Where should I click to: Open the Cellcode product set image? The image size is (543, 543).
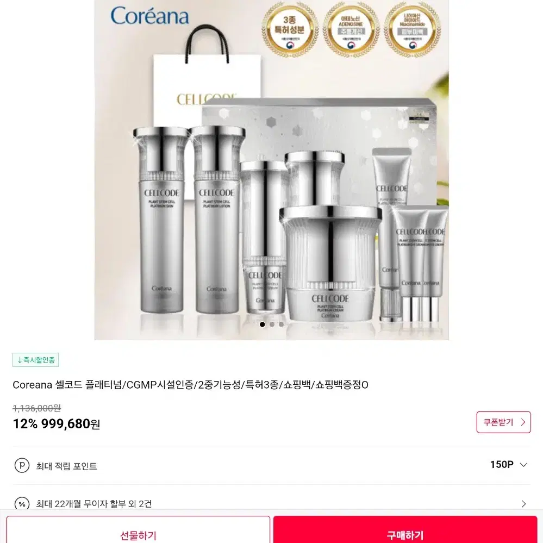tap(272, 170)
